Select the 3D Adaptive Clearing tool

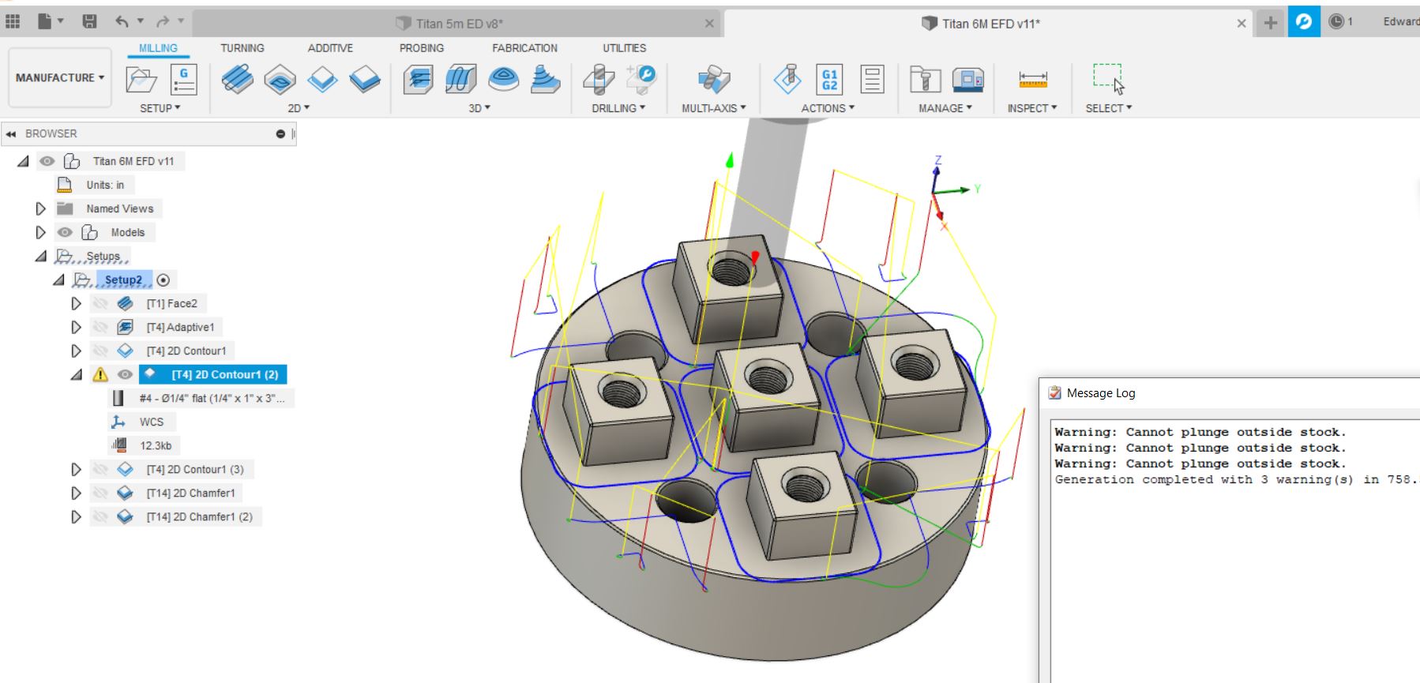coord(419,79)
